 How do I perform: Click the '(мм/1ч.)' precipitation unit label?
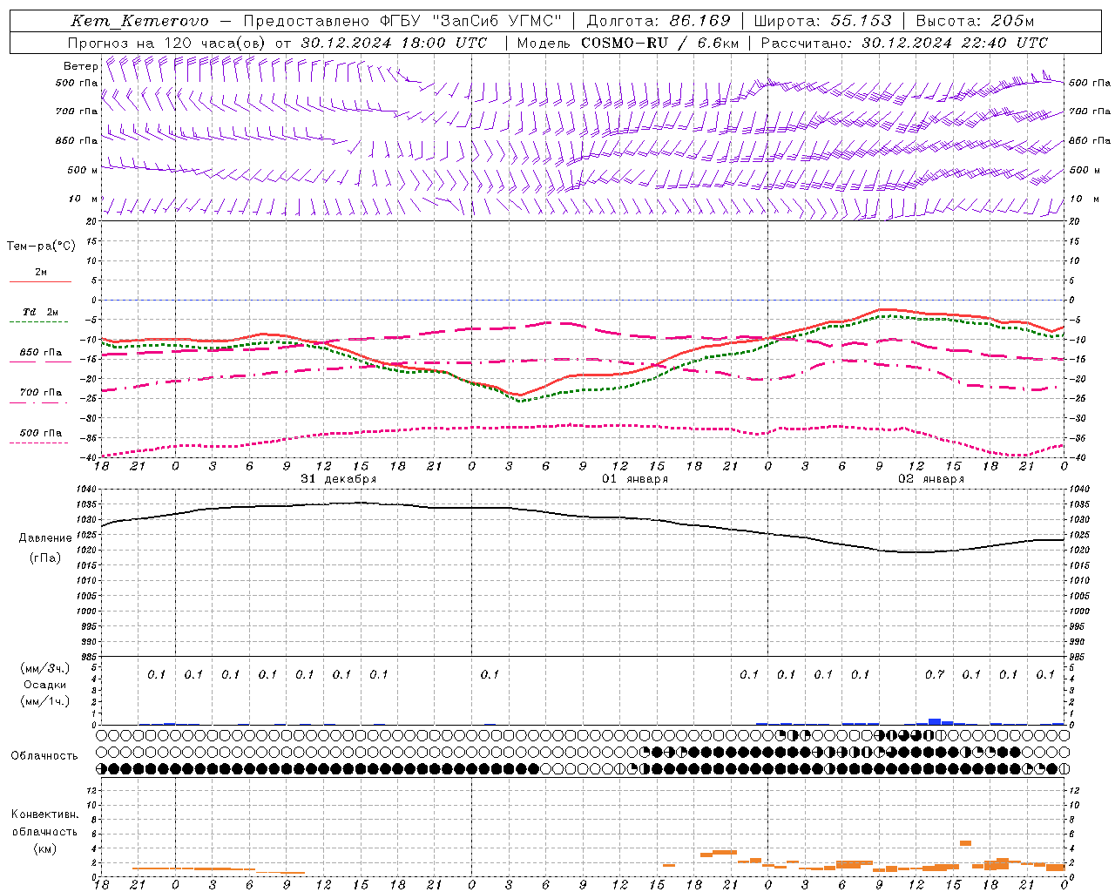pos(45,701)
